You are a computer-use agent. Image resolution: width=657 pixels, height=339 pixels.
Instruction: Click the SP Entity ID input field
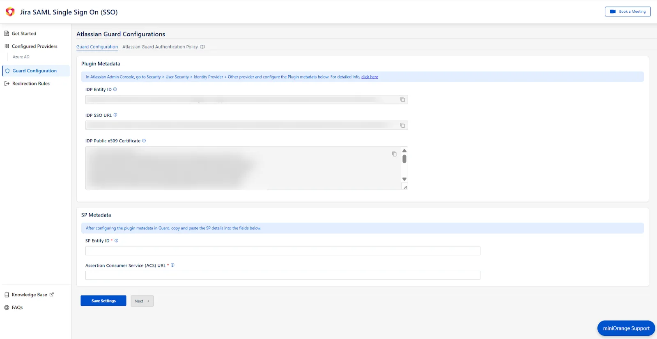(x=283, y=251)
